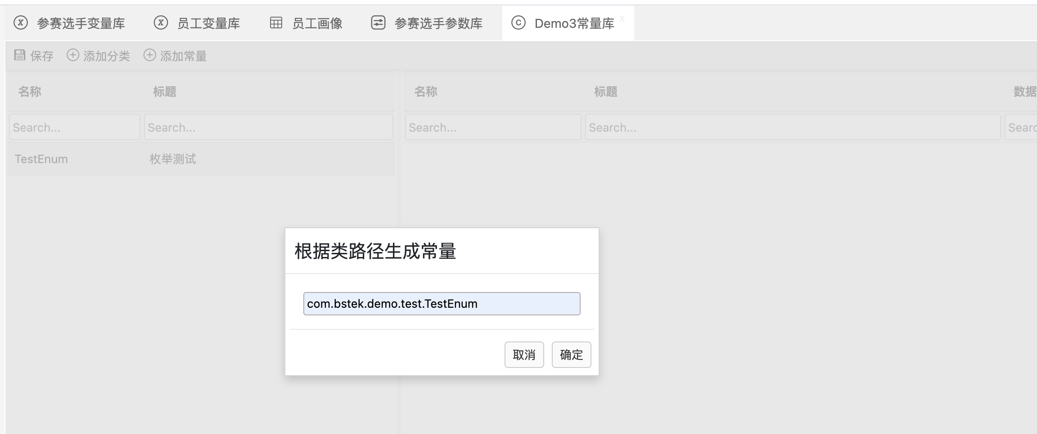The width and height of the screenshot is (1037, 434).
Task: Cancel the dialog with 取消
Action: click(524, 355)
